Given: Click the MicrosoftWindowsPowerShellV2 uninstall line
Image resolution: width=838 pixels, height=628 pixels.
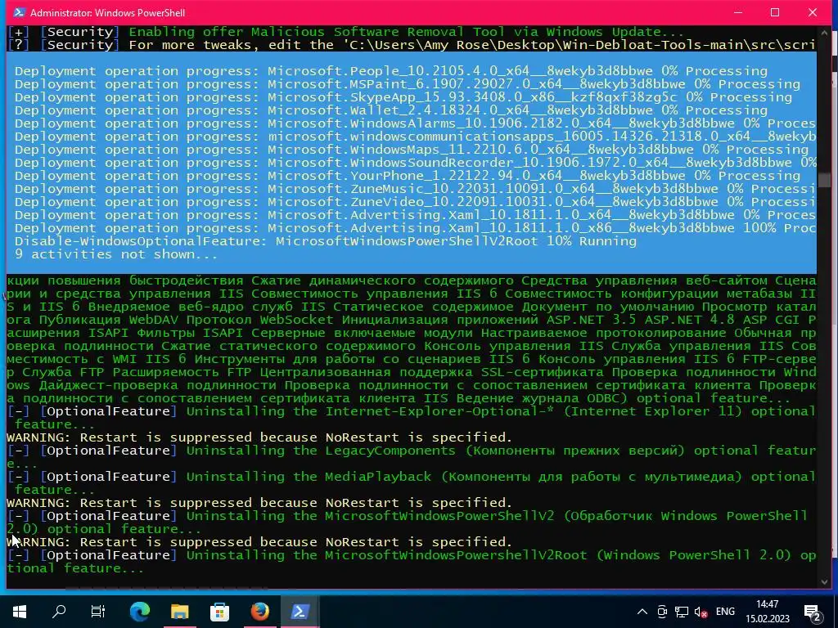Looking at the screenshot, I should click(x=408, y=523).
